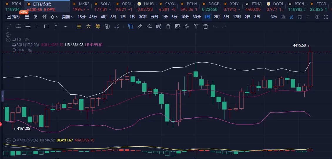Delete drawings with the trash icon
This screenshot has height=159, width=332.
(205, 26)
